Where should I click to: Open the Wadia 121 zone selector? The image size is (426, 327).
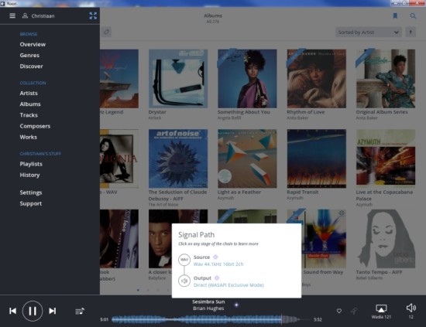(x=381, y=312)
